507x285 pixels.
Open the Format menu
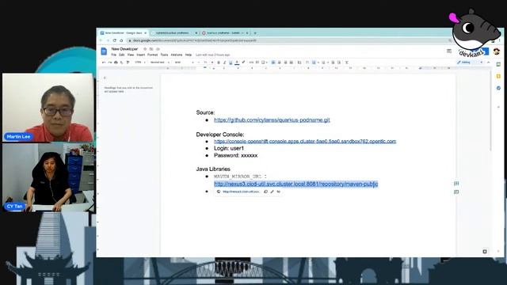point(152,55)
